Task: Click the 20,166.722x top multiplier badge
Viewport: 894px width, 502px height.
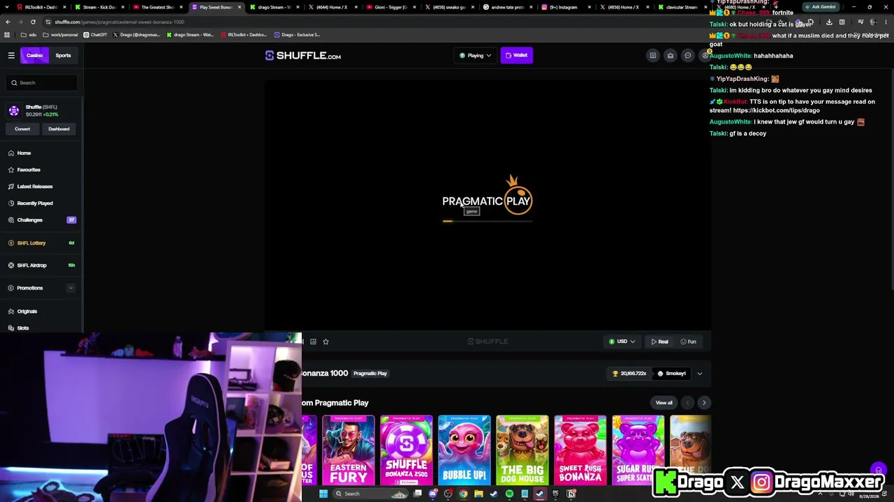Action: [x=629, y=374]
